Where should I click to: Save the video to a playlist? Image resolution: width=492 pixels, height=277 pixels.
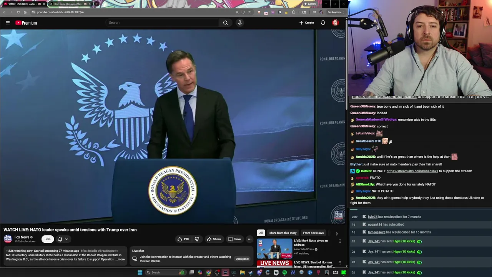click(x=234, y=239)
